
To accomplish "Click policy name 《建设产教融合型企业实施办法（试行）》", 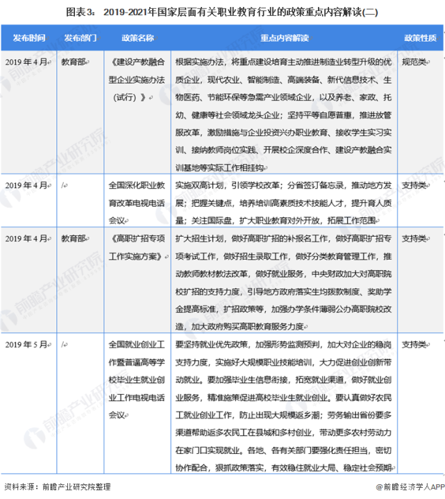I will pos(137,80).
